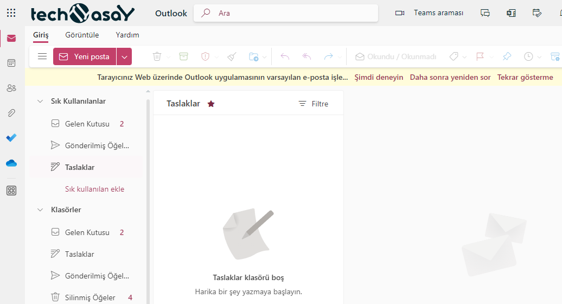Open OneDrive cloud icon in sidebar
The image size is (562, 304).
11,163
